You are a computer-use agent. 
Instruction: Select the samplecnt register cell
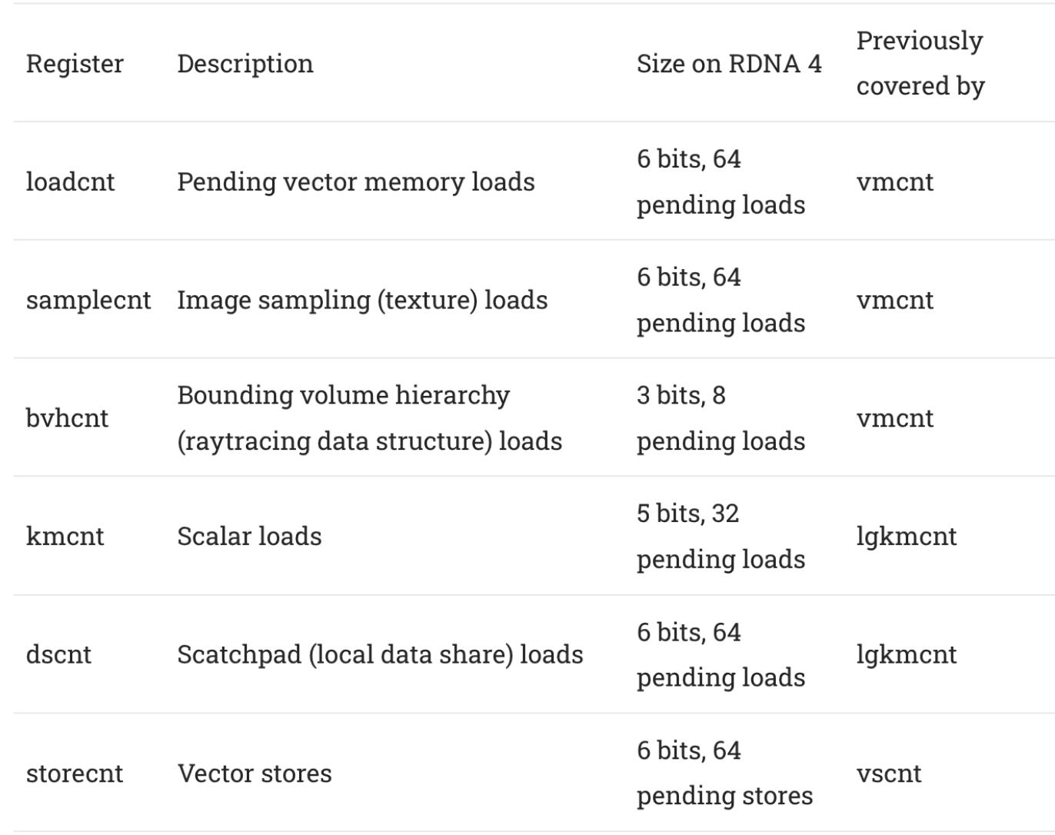pos(88,301)
